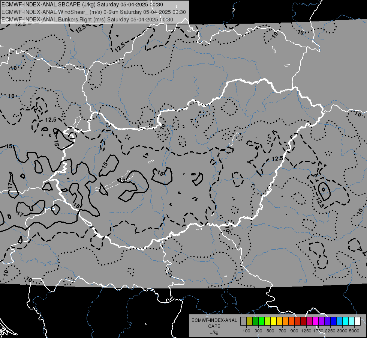Click the pale cyan legend swatch
Screen dimensions: 367x338
pyautogui.click(x=352, y=321)
